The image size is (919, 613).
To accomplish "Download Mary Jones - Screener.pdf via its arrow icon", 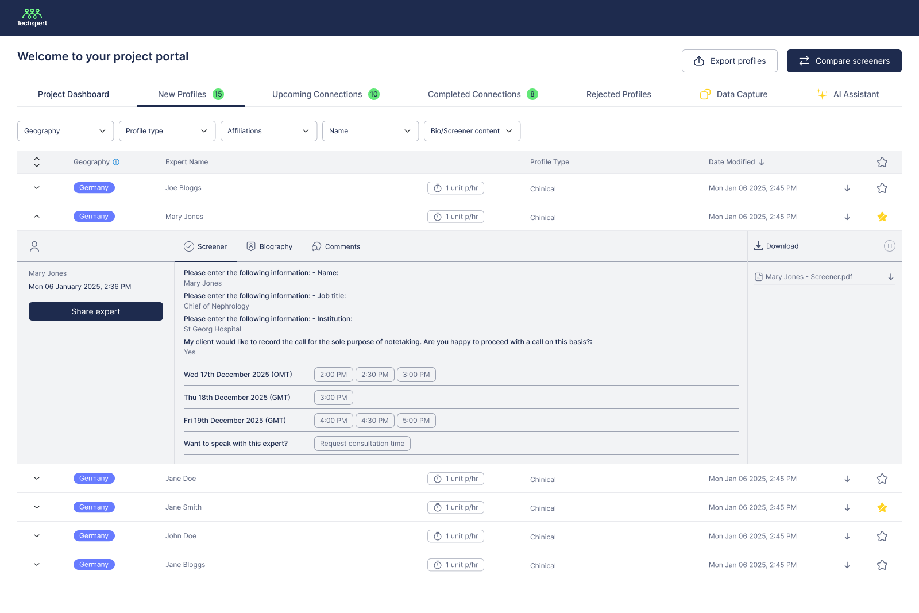I will click(x=891, y=276).
